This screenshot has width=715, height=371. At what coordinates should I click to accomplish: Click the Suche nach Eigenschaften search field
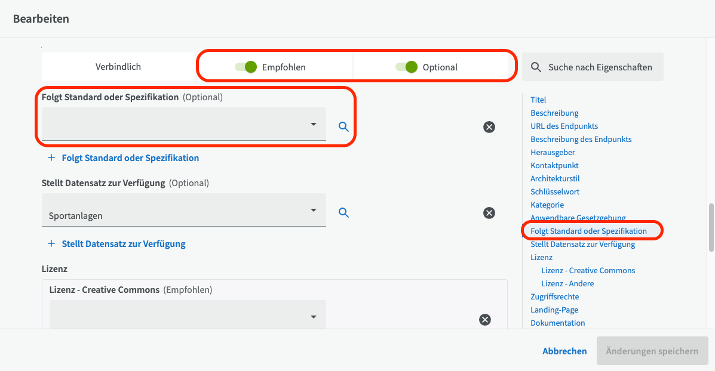[x=600, y=67]
